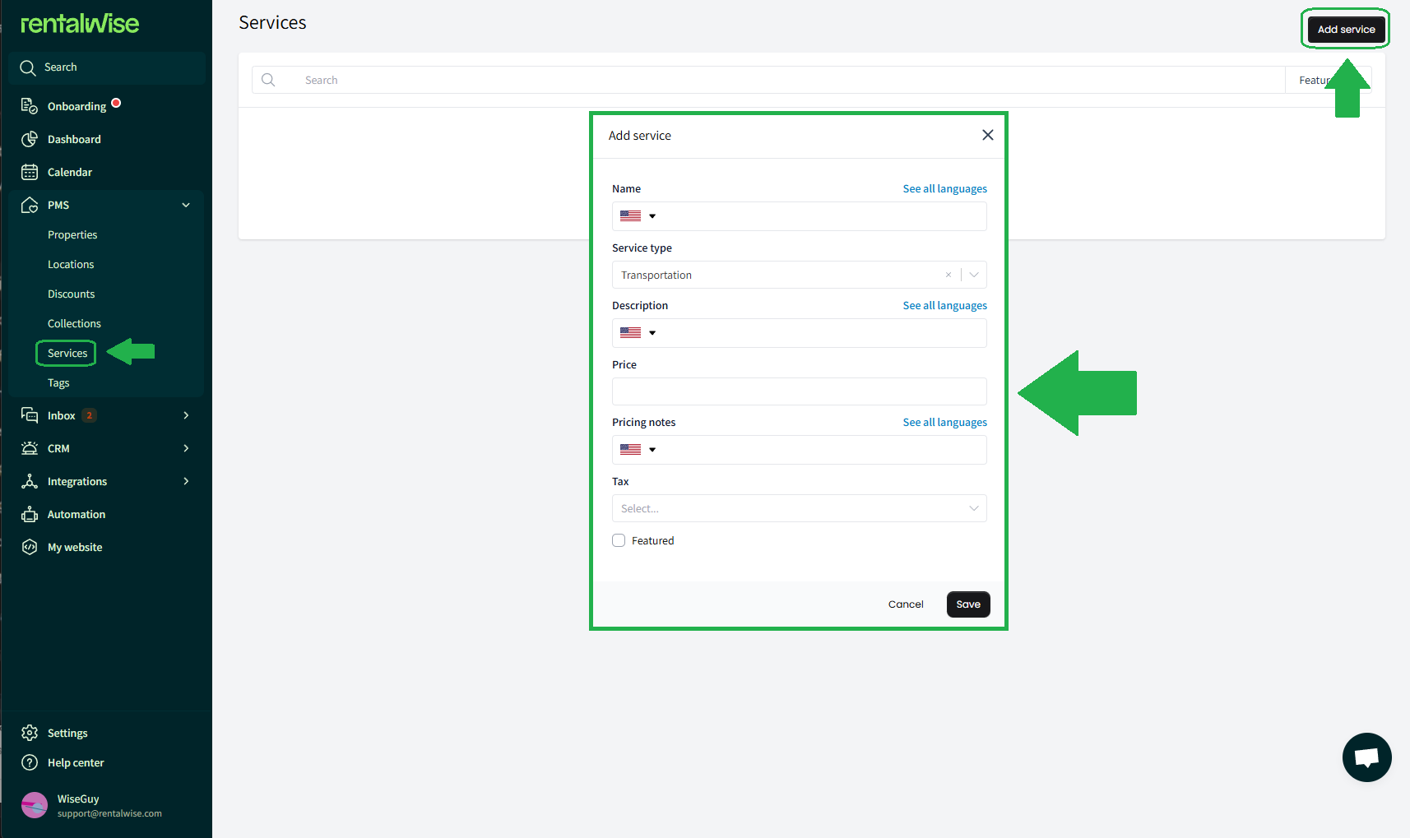
Task: Enable the Featured checkbox
Action: [x=619, y=540]
